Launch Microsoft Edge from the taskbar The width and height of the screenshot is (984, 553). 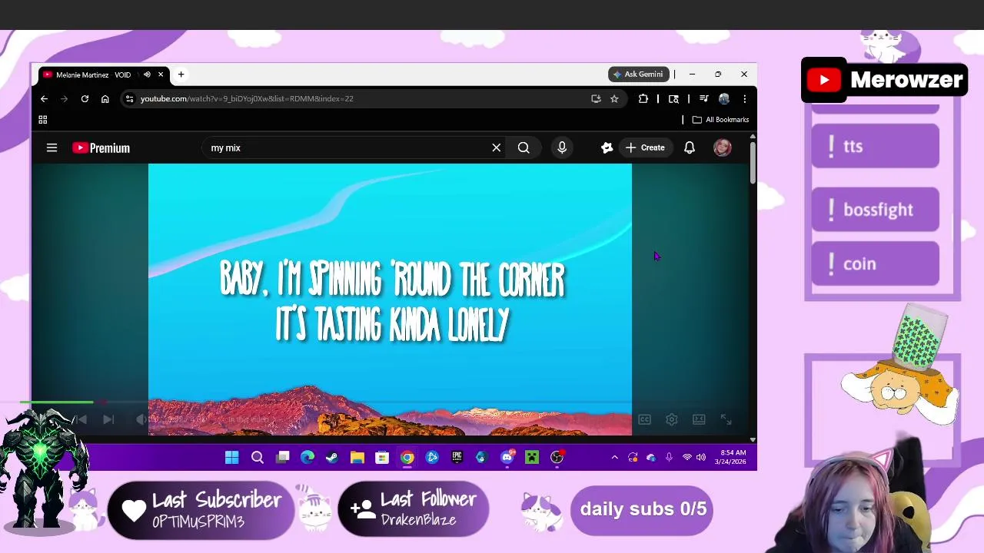tap(307, 458)
